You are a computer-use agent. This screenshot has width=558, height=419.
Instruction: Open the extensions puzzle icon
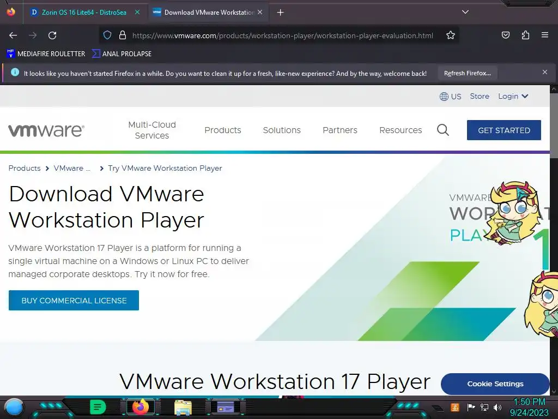pos(525,35)
